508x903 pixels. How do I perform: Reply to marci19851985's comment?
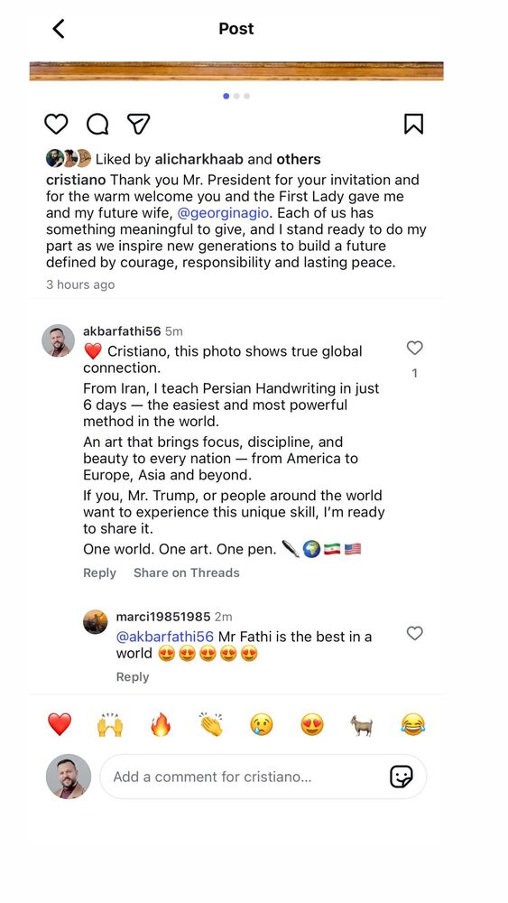pos(133,677)
